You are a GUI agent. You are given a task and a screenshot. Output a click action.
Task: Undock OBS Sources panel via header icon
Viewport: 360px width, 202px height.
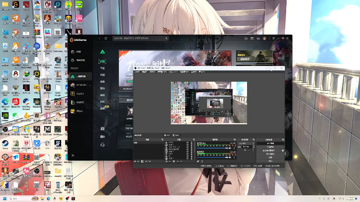tap(194, 140)
